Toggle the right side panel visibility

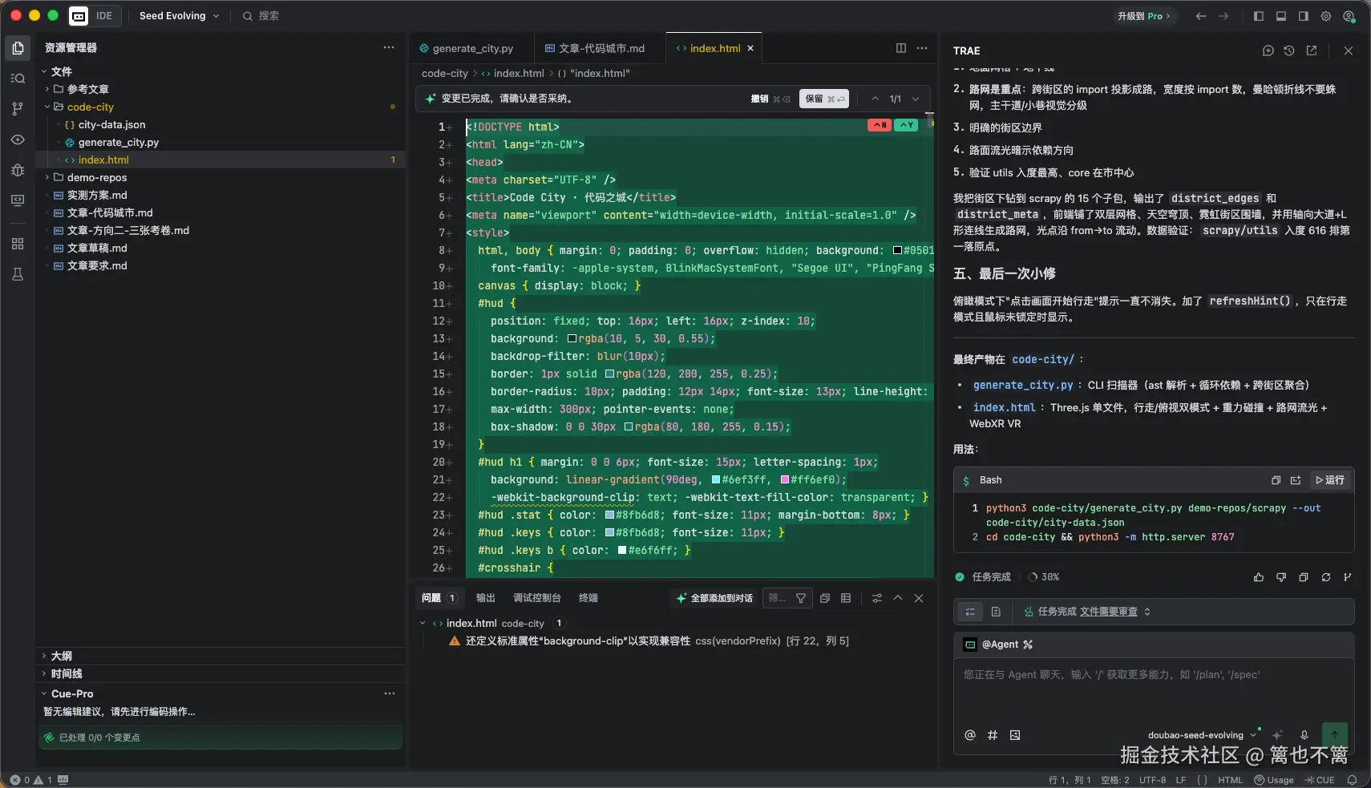click(1304, 16)
